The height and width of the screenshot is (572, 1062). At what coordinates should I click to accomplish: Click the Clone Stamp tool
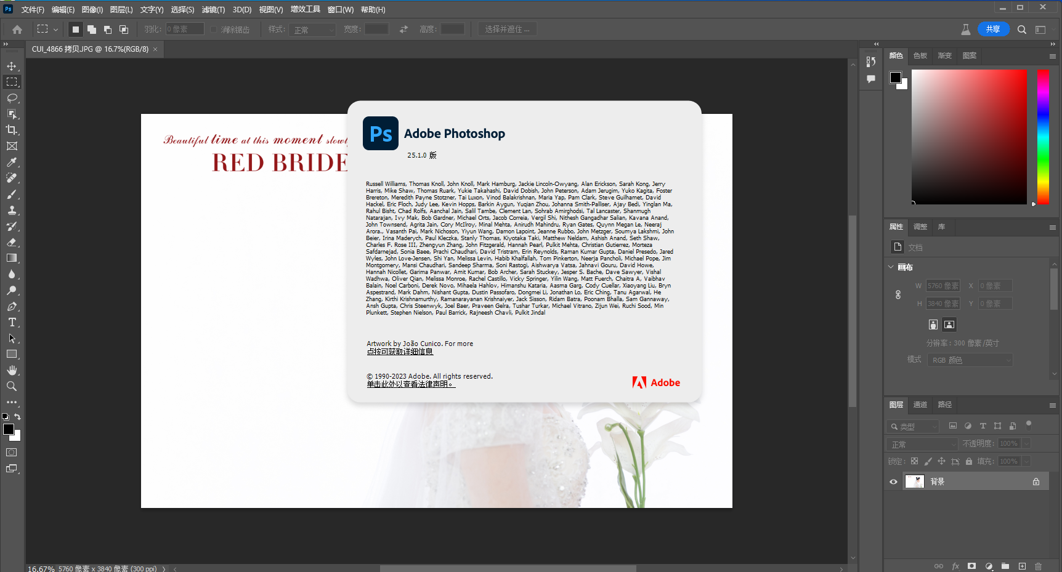pyautogui.click(x=12, y=211)
